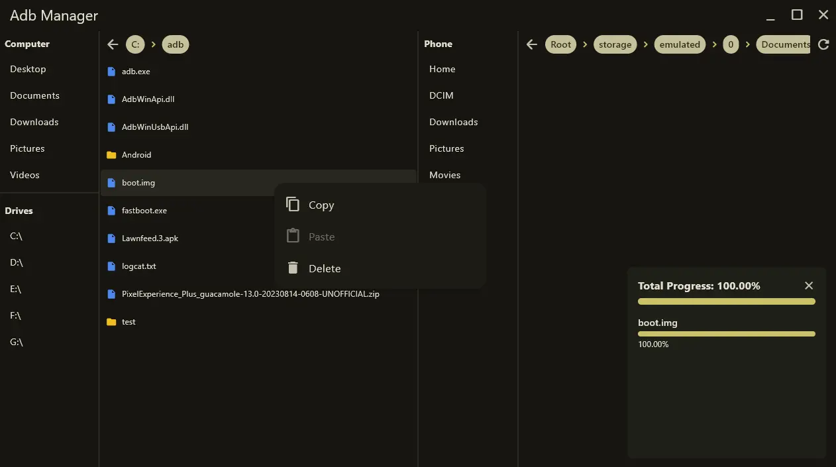Open Computer Downloads shortcut
The image size is (836, 467).
(x=34, y=122)
